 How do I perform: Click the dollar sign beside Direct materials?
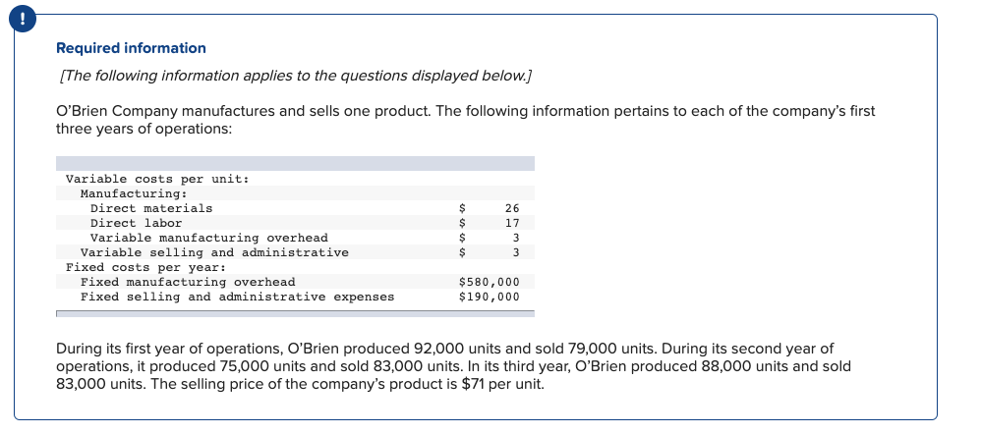point(463,208)
